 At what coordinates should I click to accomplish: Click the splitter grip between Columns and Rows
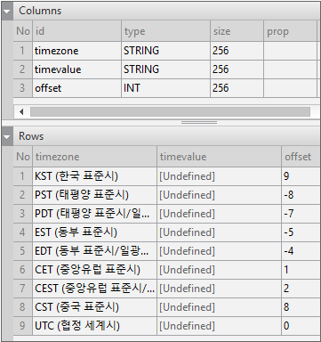tap(199, 122)
